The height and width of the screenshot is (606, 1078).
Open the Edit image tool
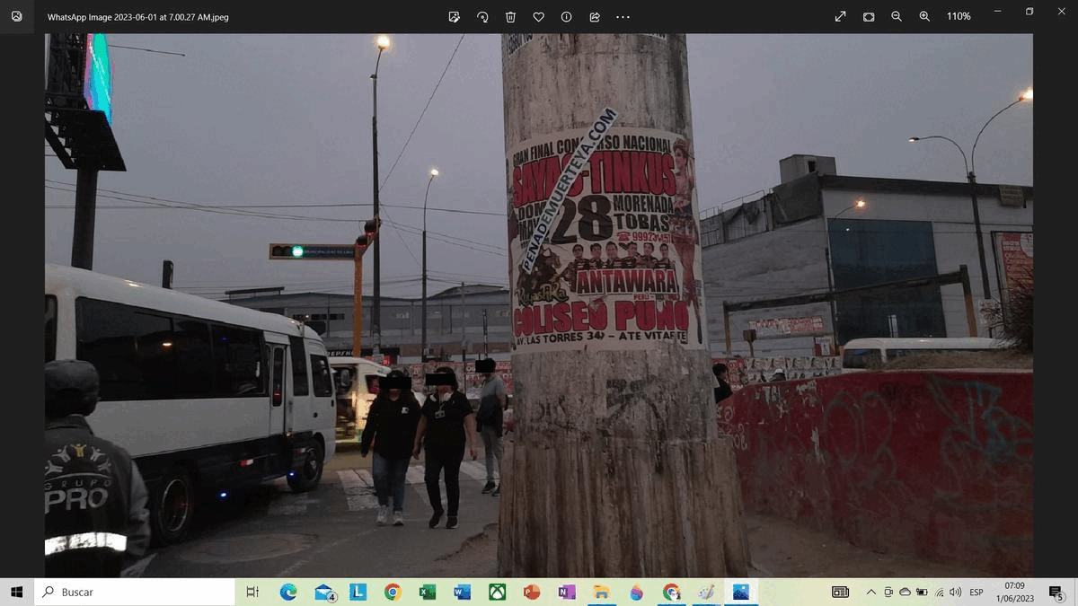[455, 17]
